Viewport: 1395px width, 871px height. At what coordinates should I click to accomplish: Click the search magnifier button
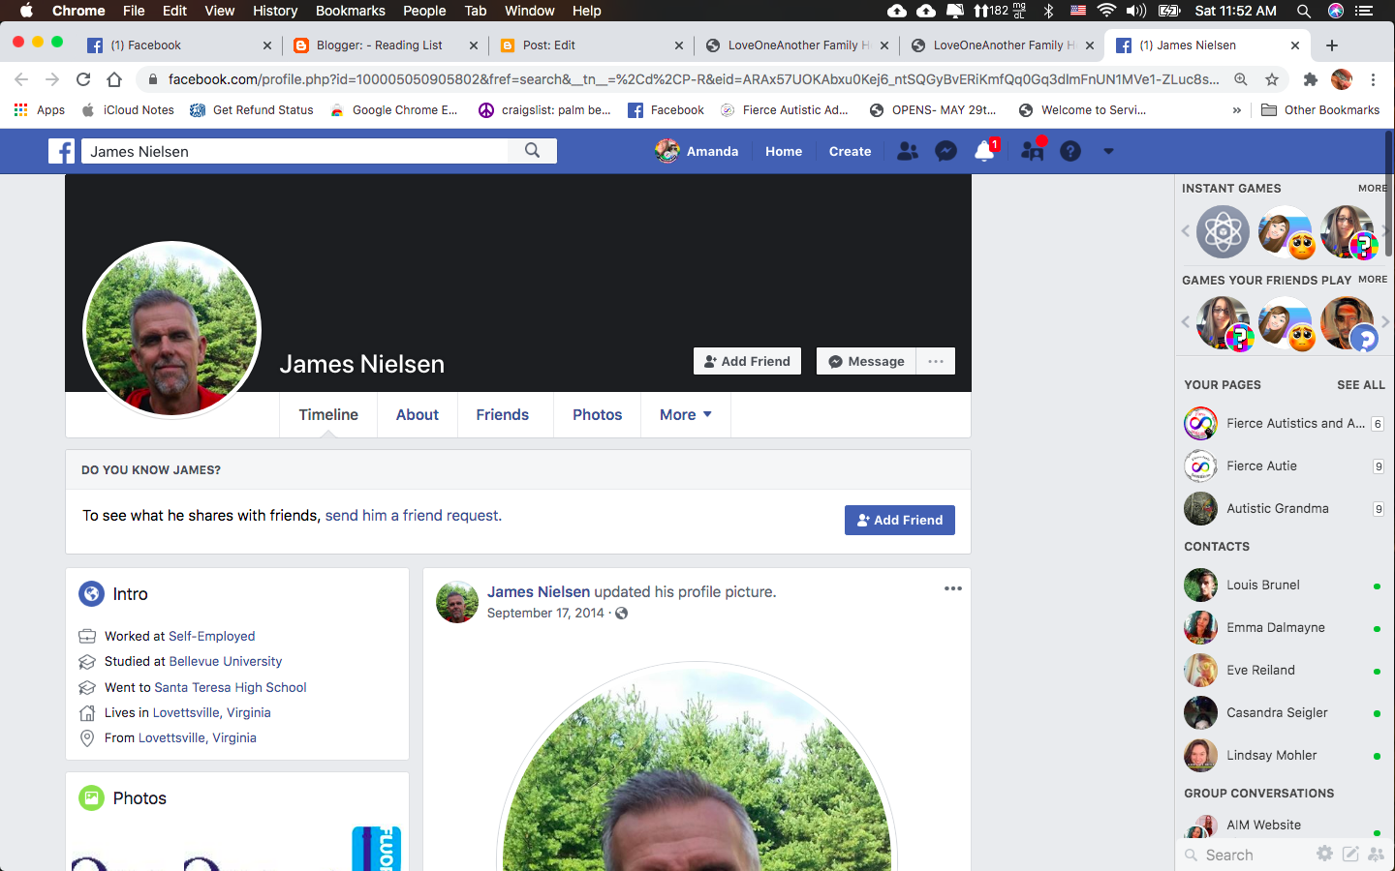tap(532, 151)
